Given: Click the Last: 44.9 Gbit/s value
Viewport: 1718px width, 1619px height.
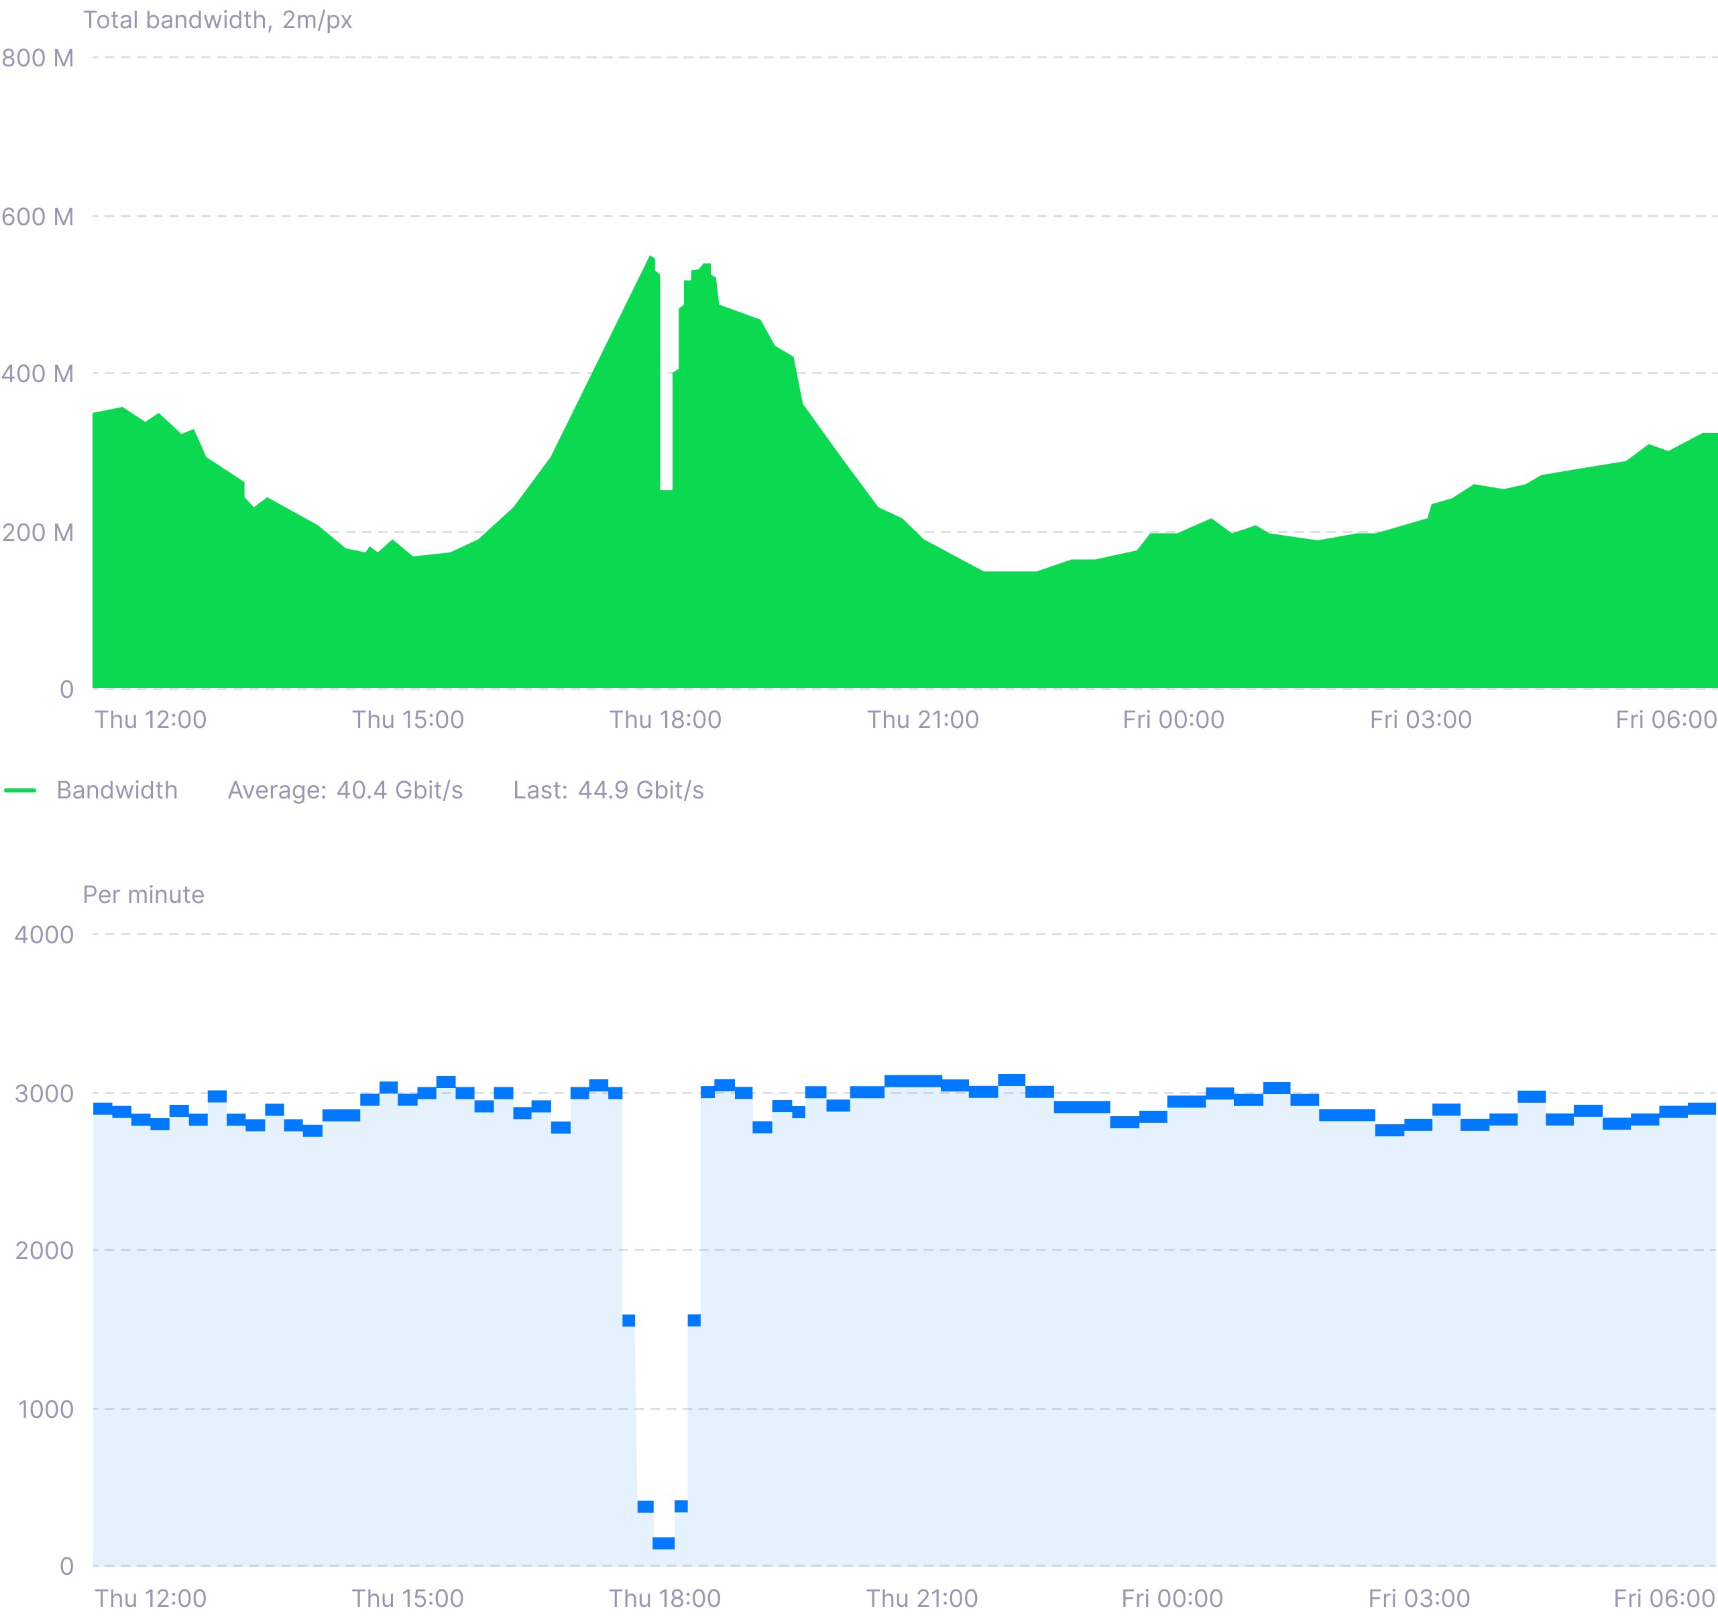Looking at the screenshot, I should [608, 790].
